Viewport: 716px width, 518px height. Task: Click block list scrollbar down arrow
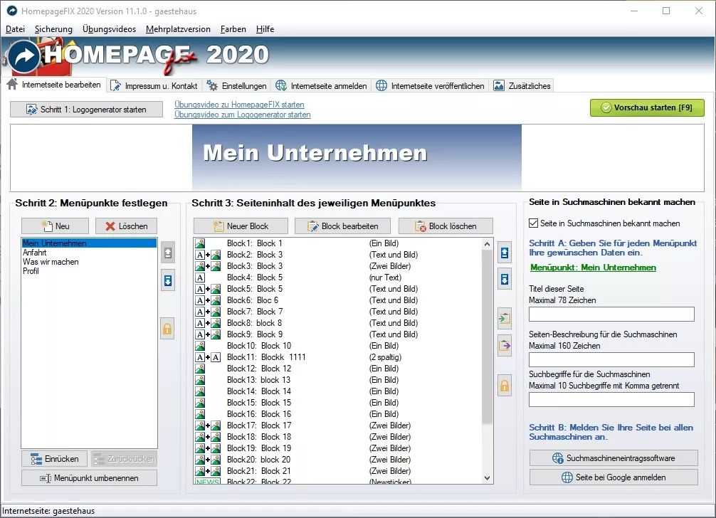pos(488,478)
